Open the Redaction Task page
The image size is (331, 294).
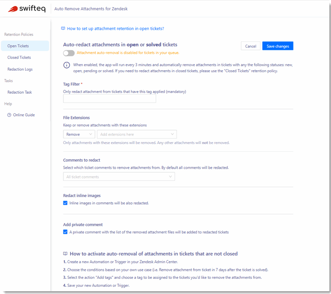click(x=20, y=92)
